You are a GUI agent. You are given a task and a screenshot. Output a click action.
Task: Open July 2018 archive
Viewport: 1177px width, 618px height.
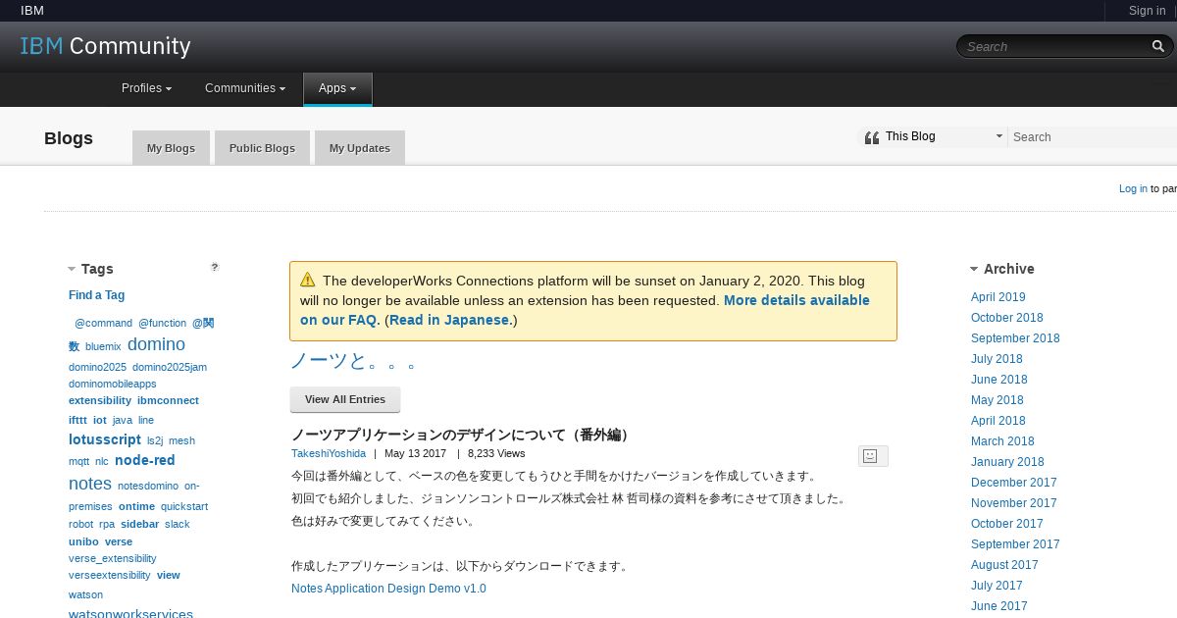[x=997, y=359]
